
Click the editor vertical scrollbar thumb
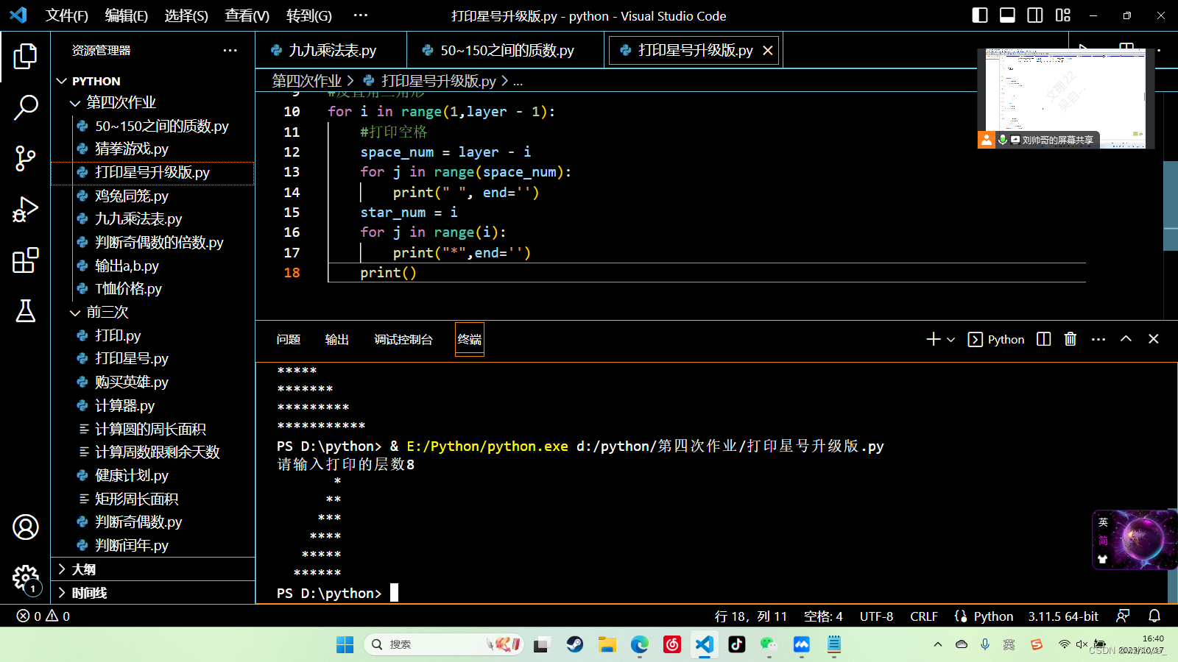(1171, 206)
